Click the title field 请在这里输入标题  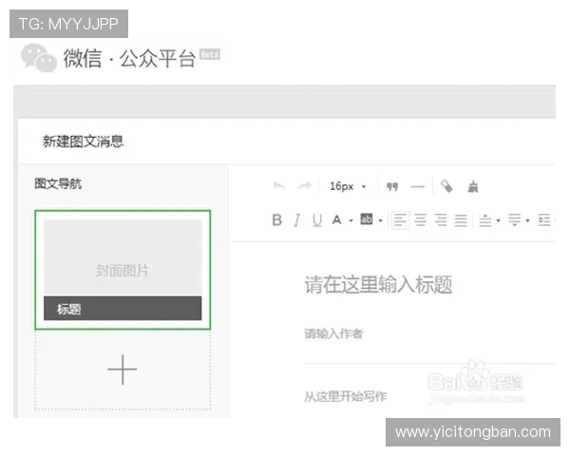click(x=378, y=284)
